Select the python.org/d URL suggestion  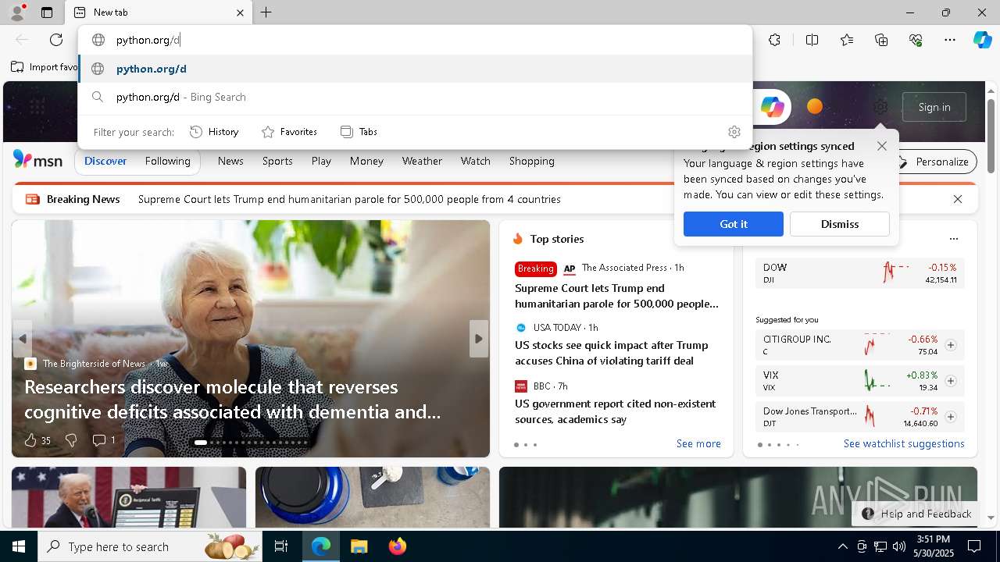(415, 69)
